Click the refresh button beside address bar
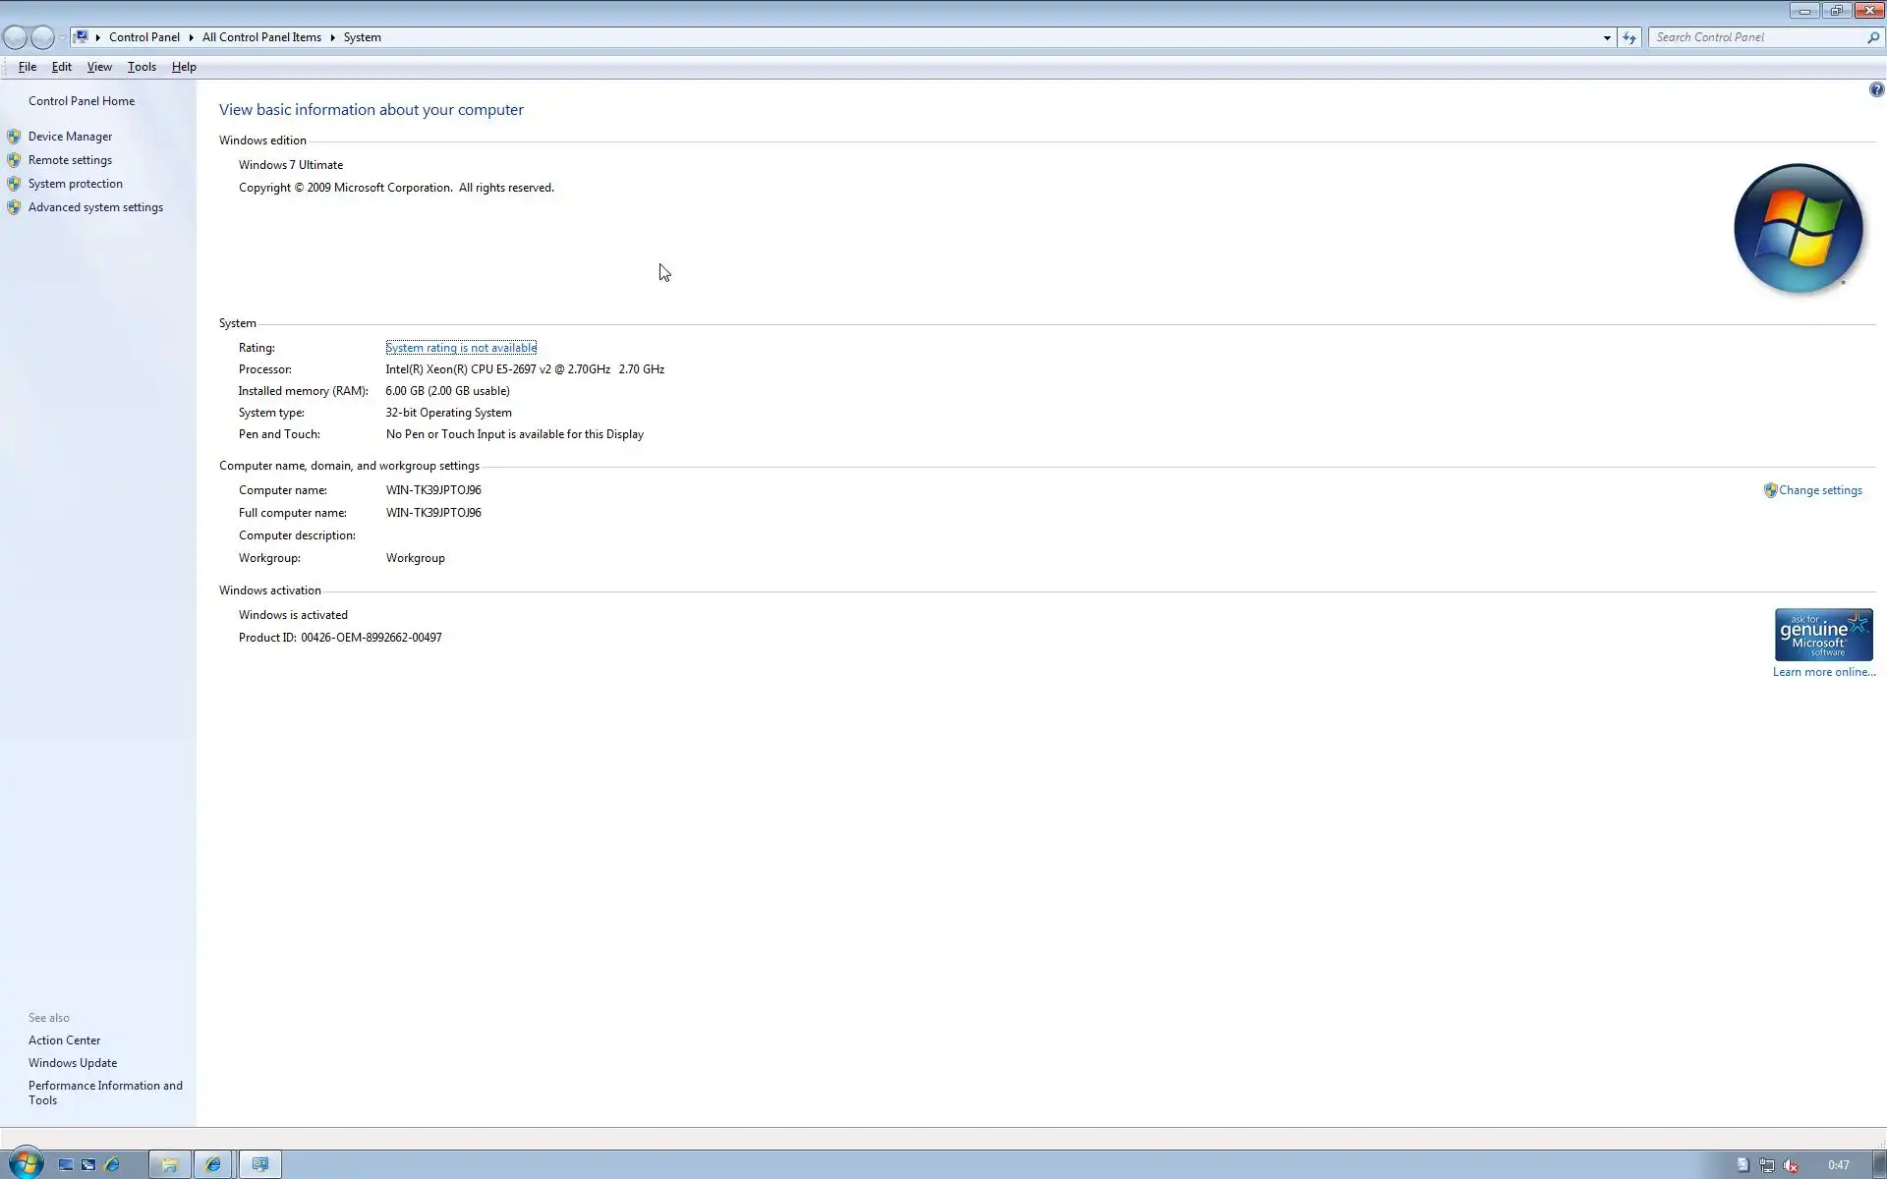The image size is (1887, 1179). click(1630, 37)
